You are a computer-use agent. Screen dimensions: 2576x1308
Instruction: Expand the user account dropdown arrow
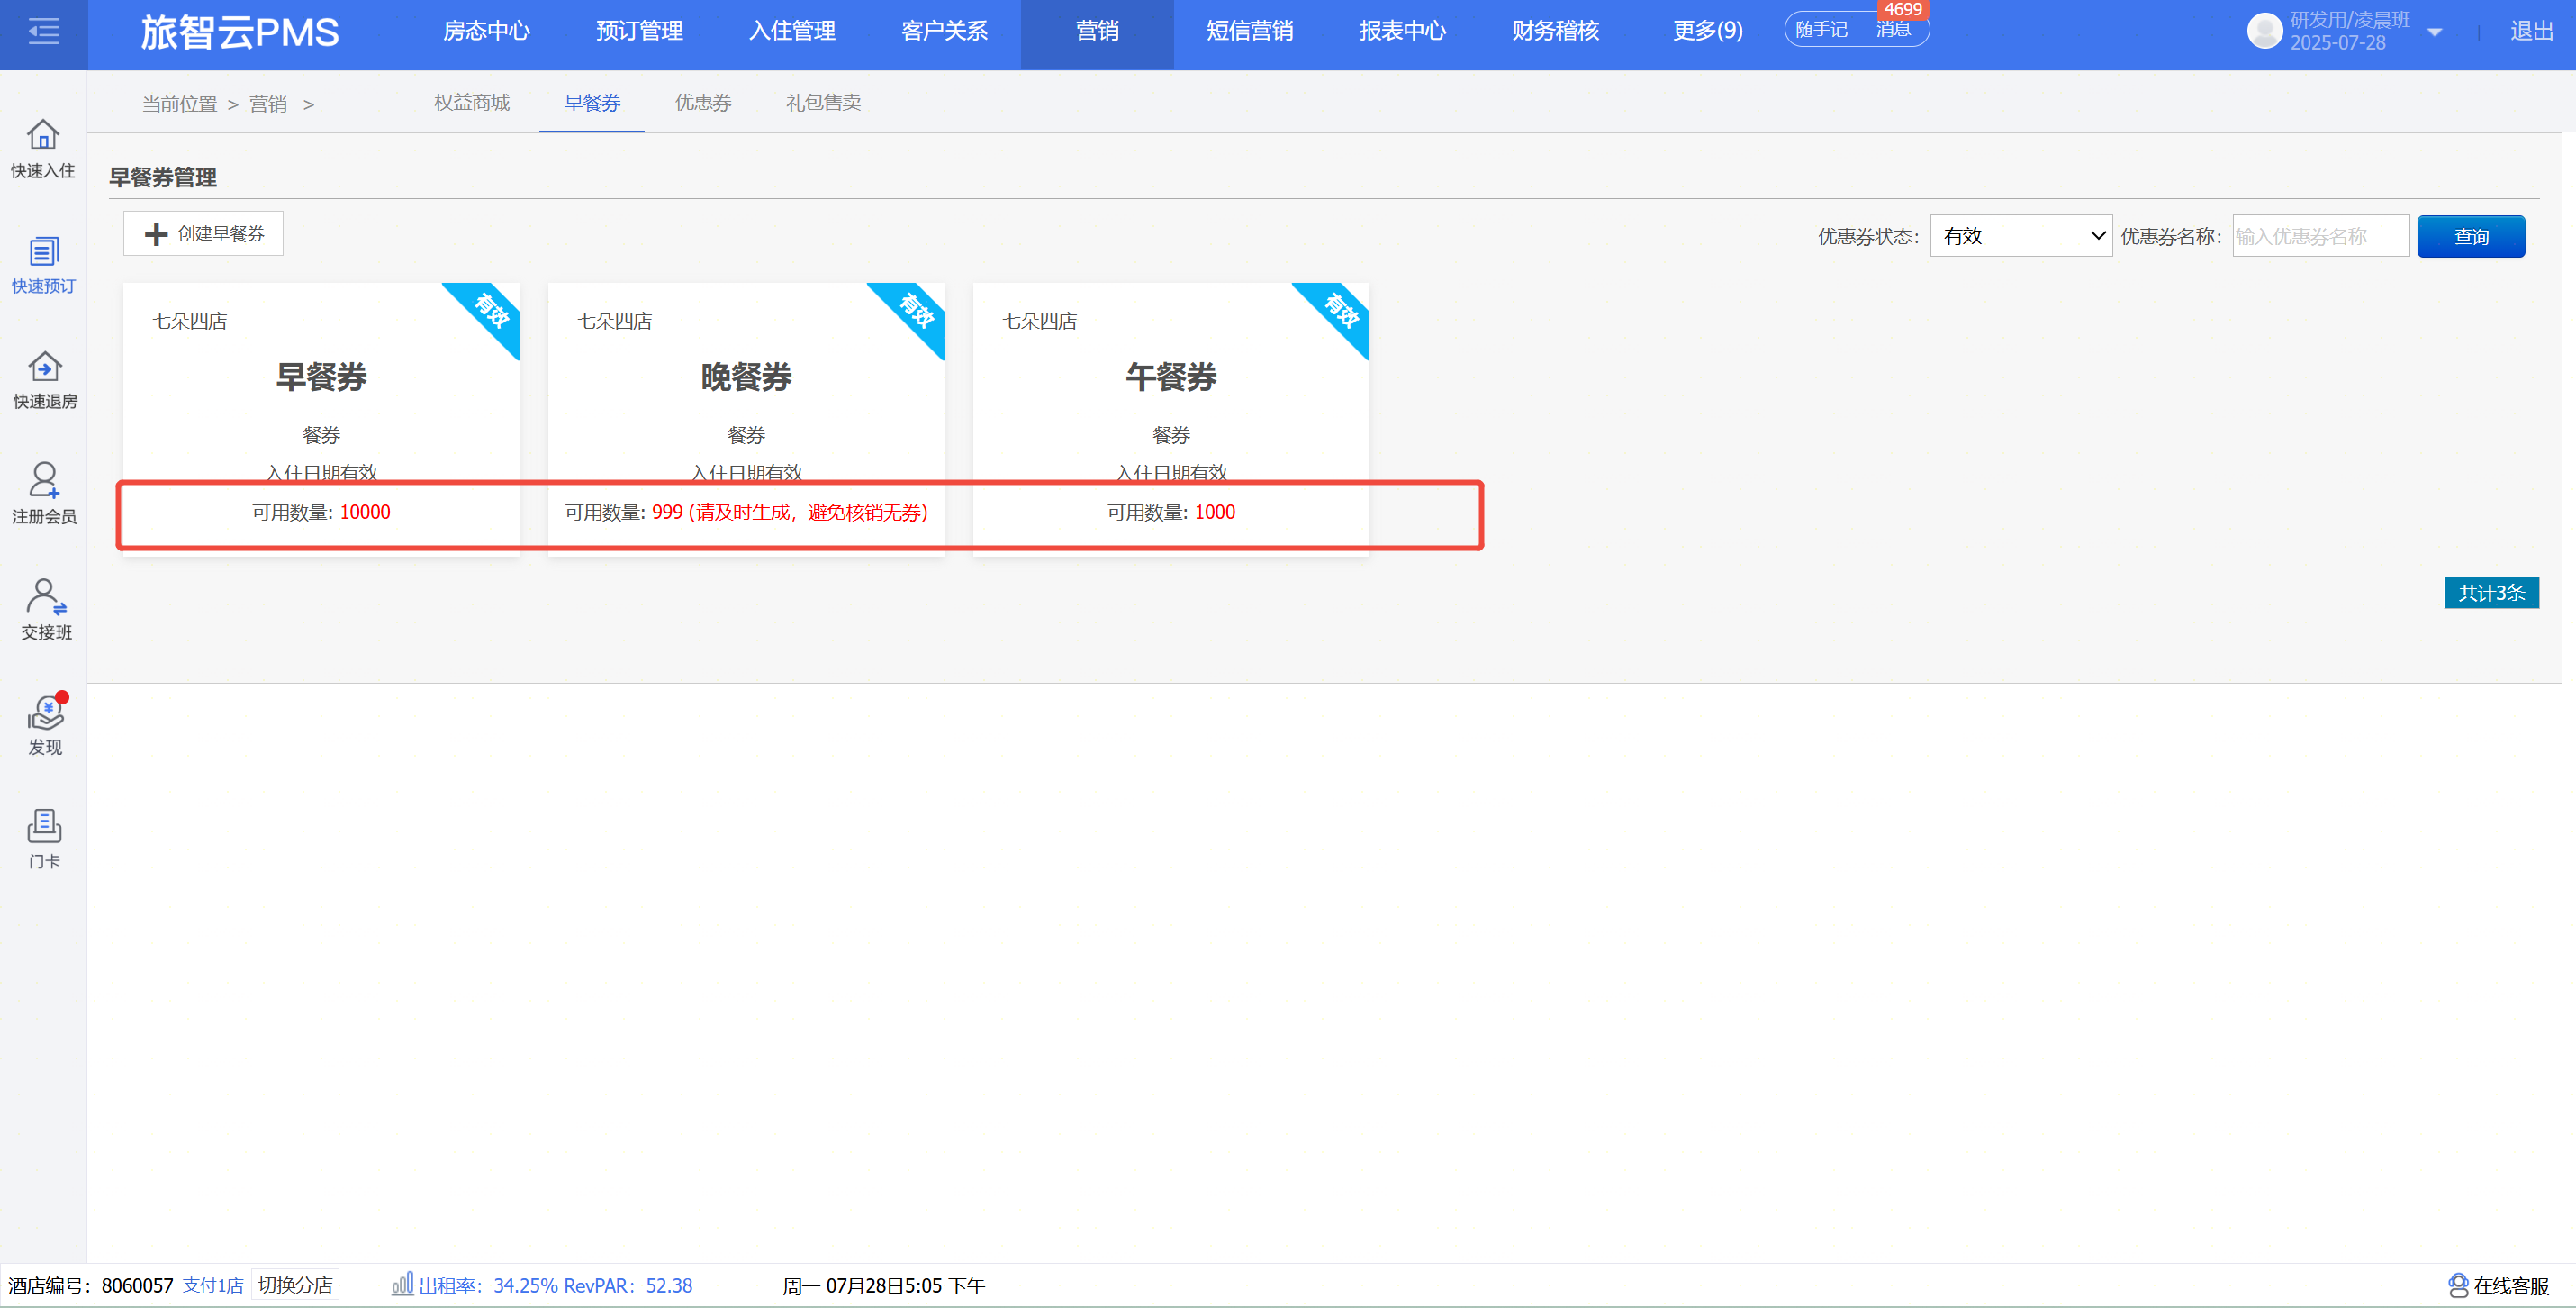click(2435, 32)
